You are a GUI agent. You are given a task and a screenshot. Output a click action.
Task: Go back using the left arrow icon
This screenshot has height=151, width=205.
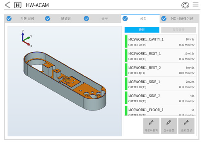click(x=7, y=5)
